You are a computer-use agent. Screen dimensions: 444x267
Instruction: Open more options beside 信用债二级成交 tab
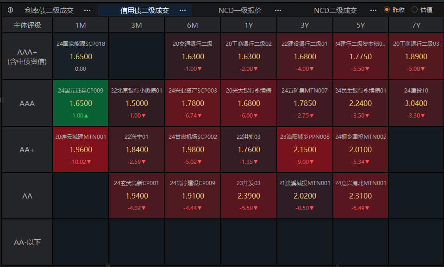(182, 10)
